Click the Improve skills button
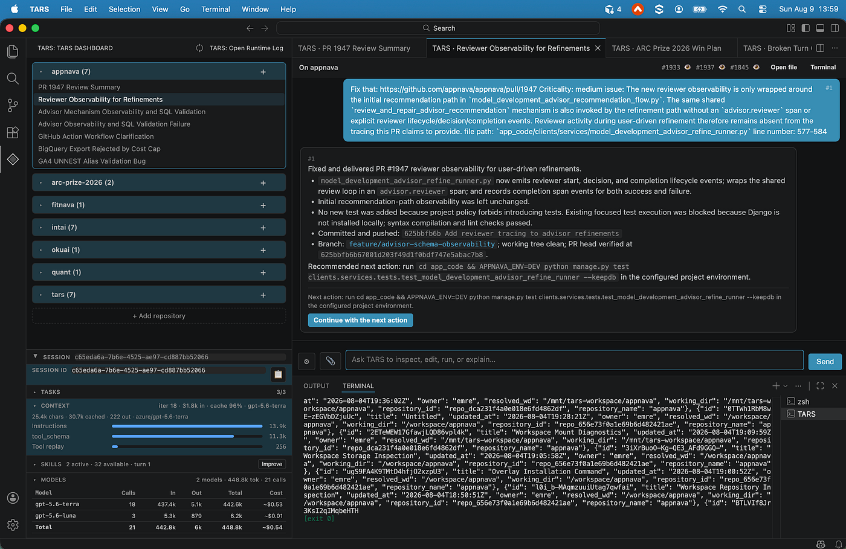Screen dimensions: 846x549 click(272, 464)
